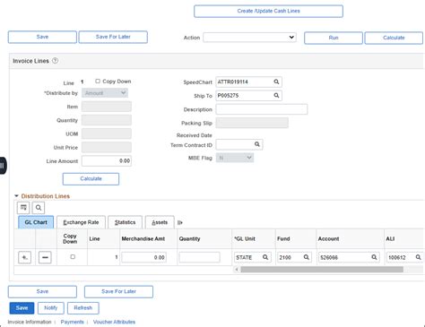
Task: Click the Description input field
Action: [262, 109]
